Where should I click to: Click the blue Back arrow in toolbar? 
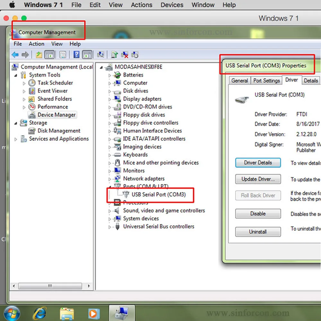tap(15, 55)
